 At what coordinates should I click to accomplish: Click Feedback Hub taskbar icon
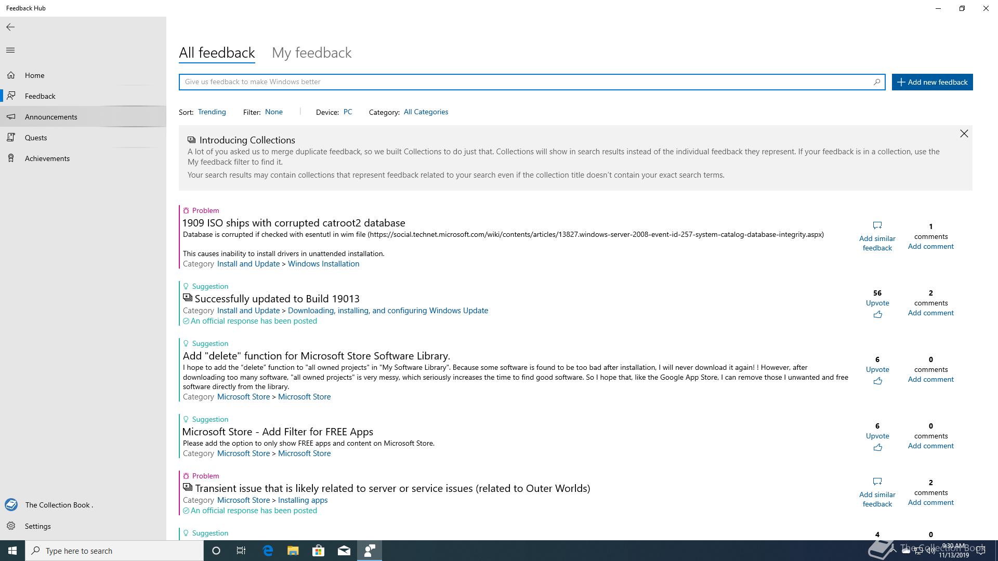[x=370, y=551]
